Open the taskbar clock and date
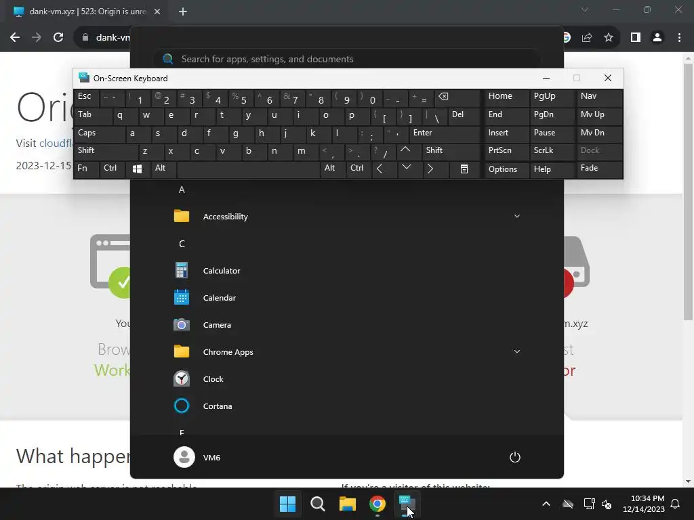This screenshot has height=520, width=694. pos(644,504)
